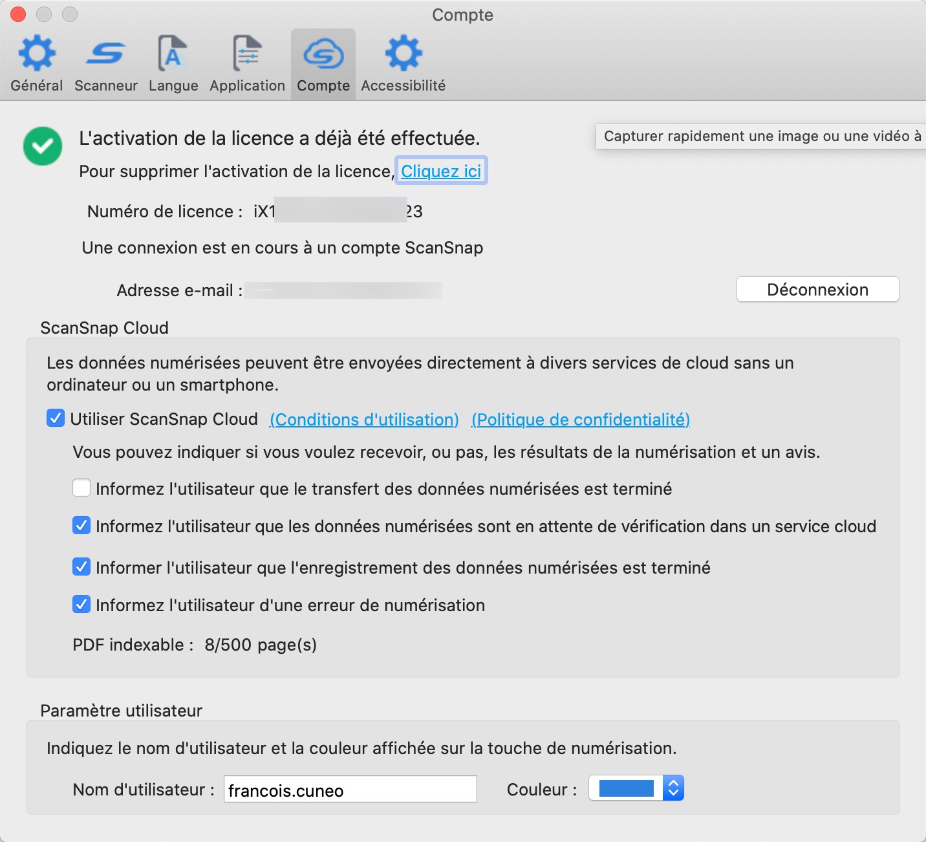Click the 'PDF indexable : 8/500 page(s)' text
926x842 pixels.
(x=195, y=645)
